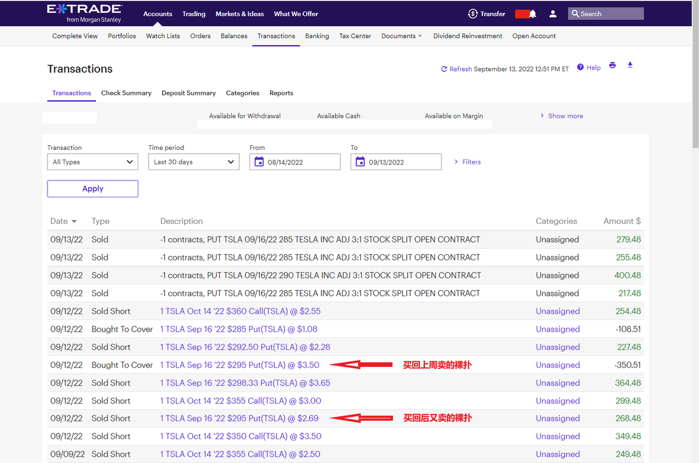This screenshot has height=463, width=699.
Task: Open TSLA Oct 14 $360 Call @ $2.55 link
Action: point(240,311)
